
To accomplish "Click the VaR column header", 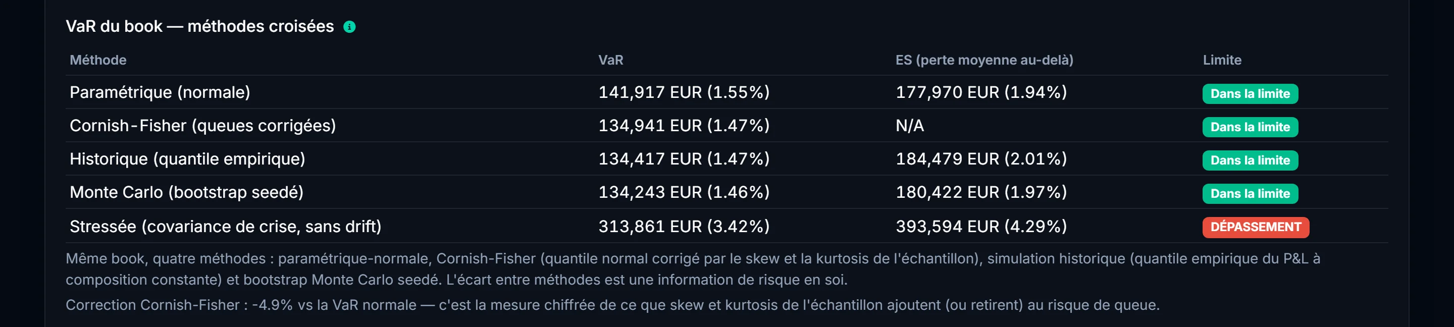I will 611,60.
